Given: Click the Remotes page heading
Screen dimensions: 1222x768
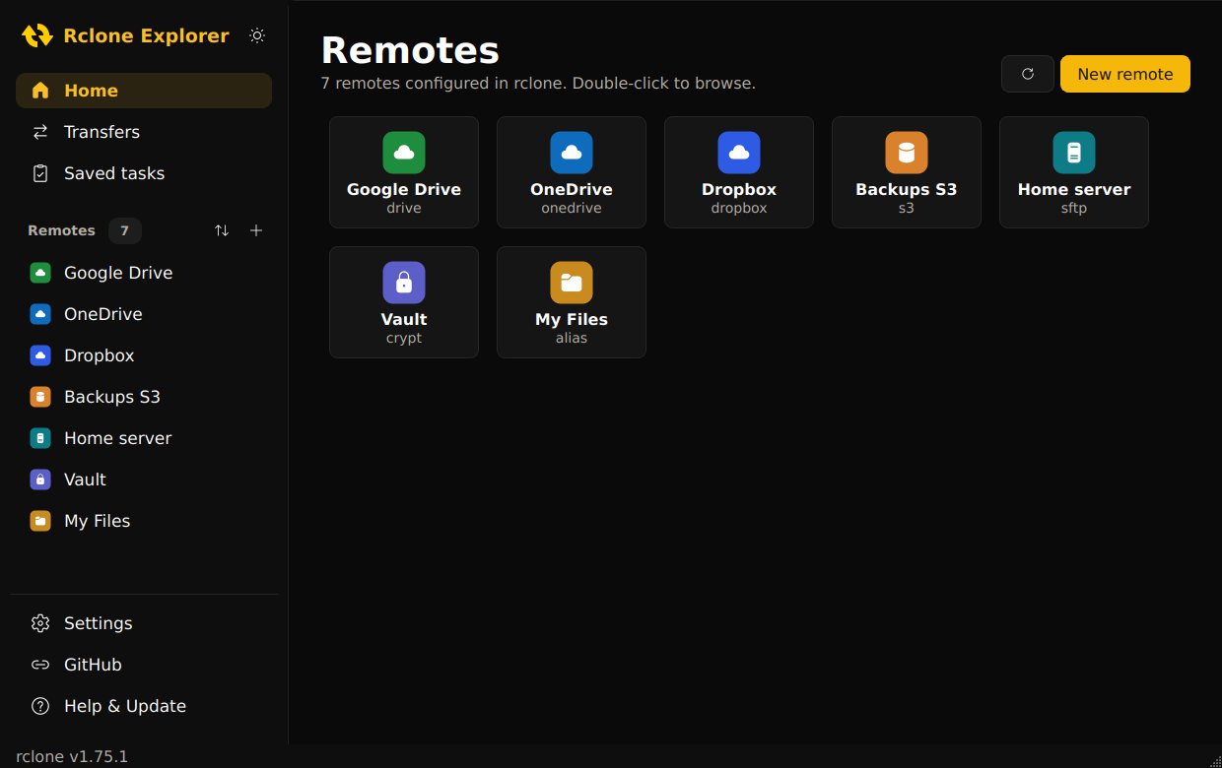Looking at the screenshot, I should [x=410, y=50].
